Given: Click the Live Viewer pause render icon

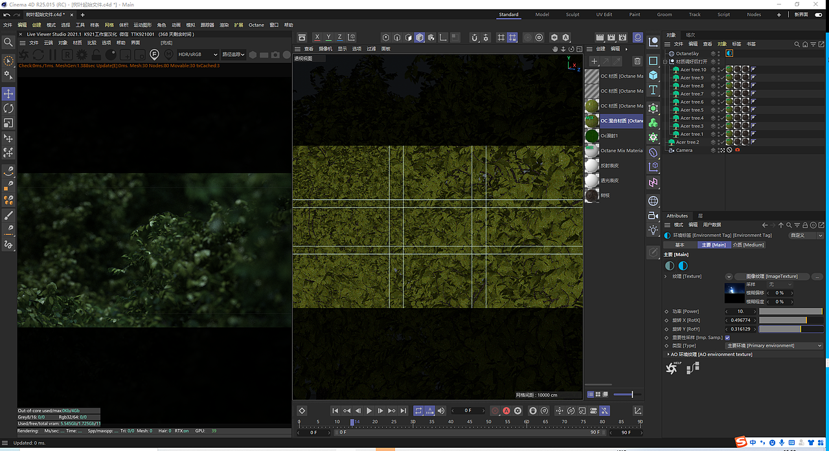Looking at the screenshot, I should 54,55.
